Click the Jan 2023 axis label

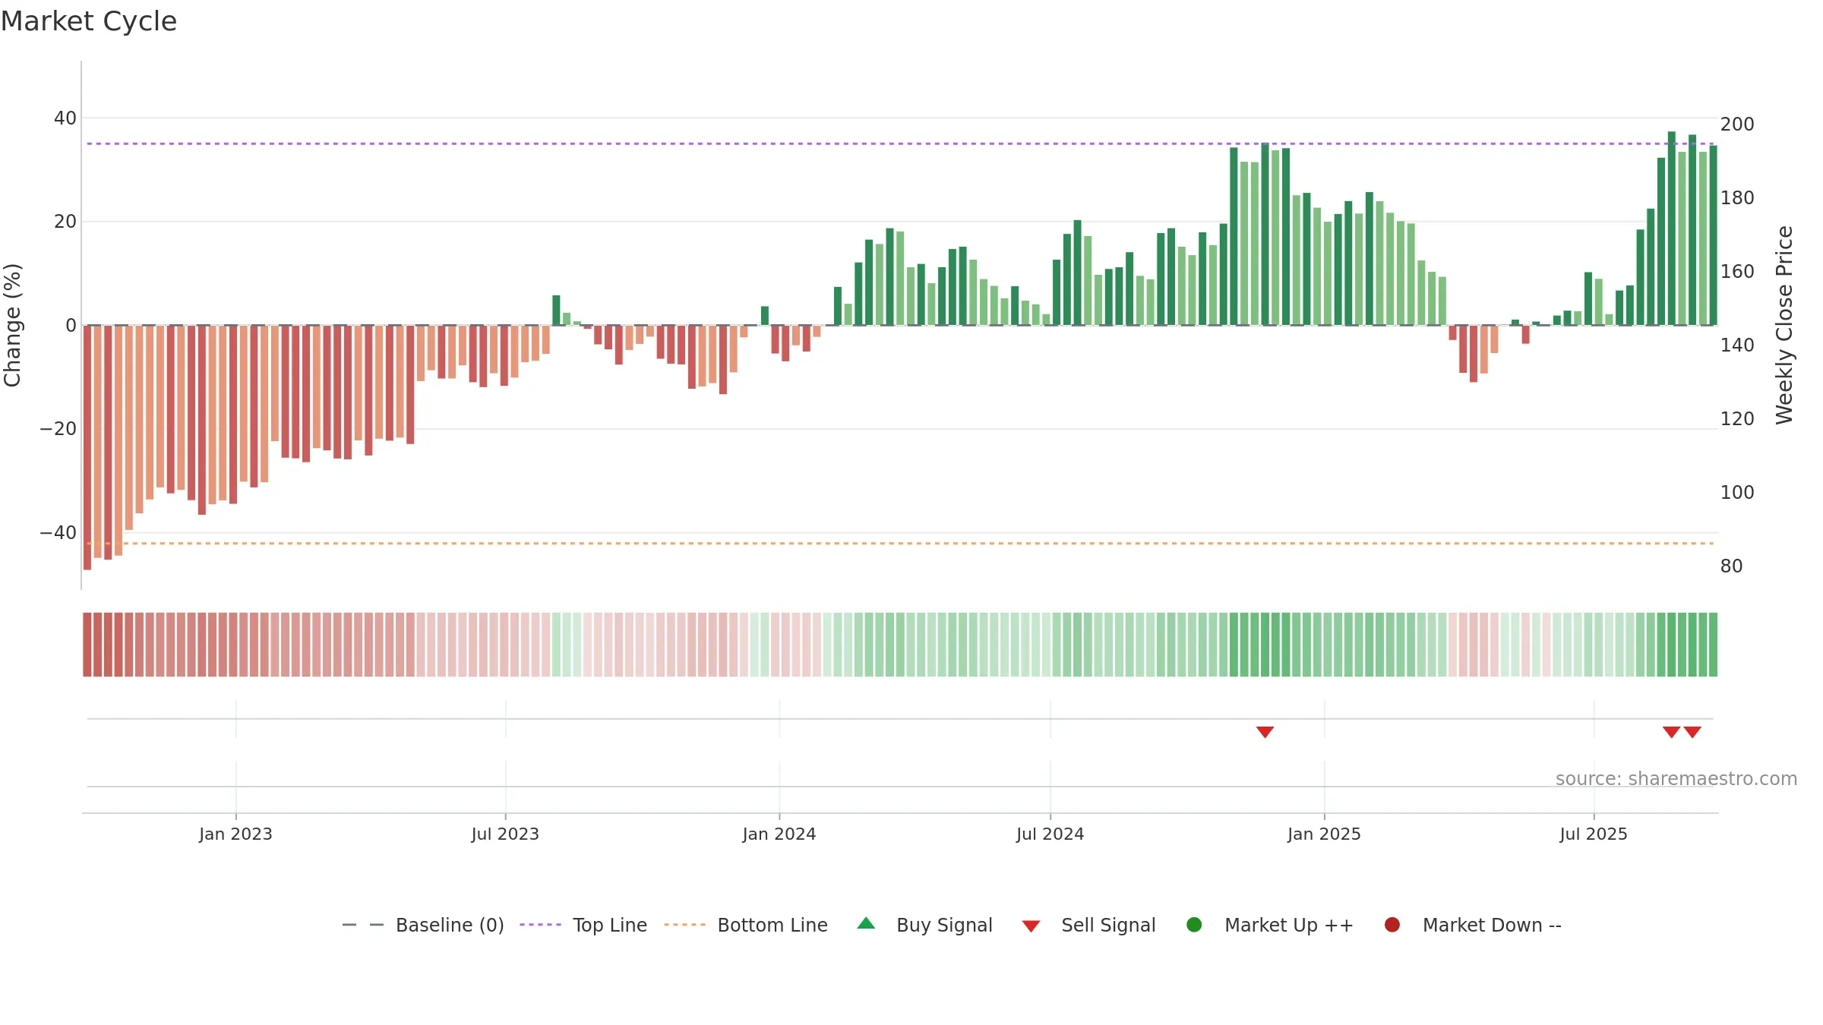tap(235, 834)
